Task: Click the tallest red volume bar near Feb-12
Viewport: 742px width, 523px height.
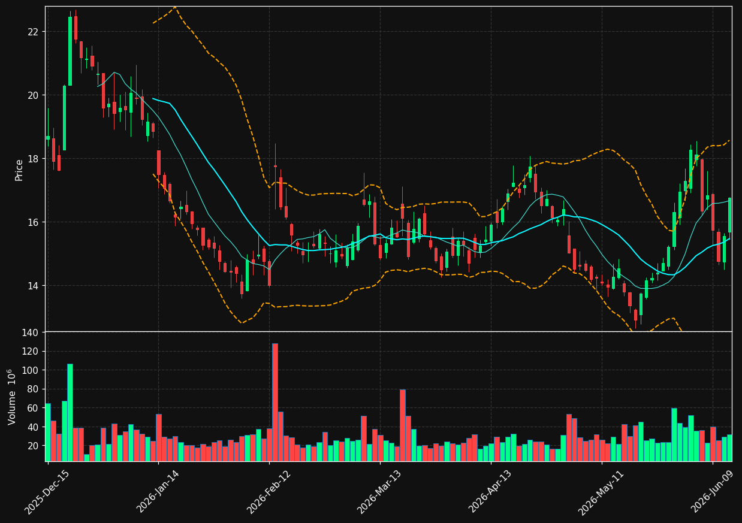Action: point(275,402)
